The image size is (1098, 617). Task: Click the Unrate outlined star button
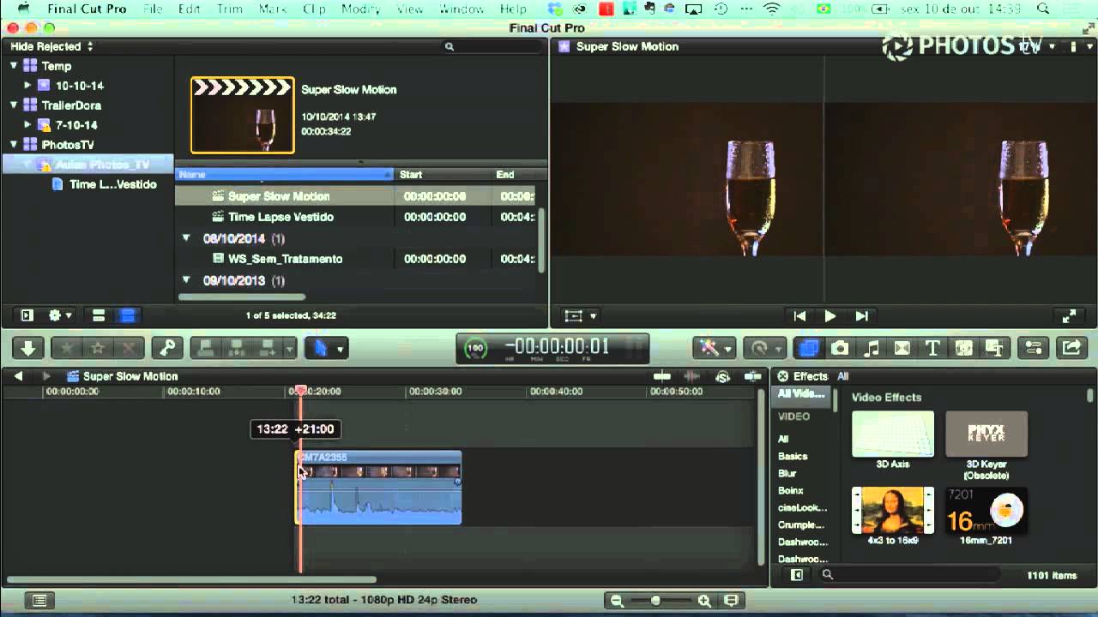97,348
